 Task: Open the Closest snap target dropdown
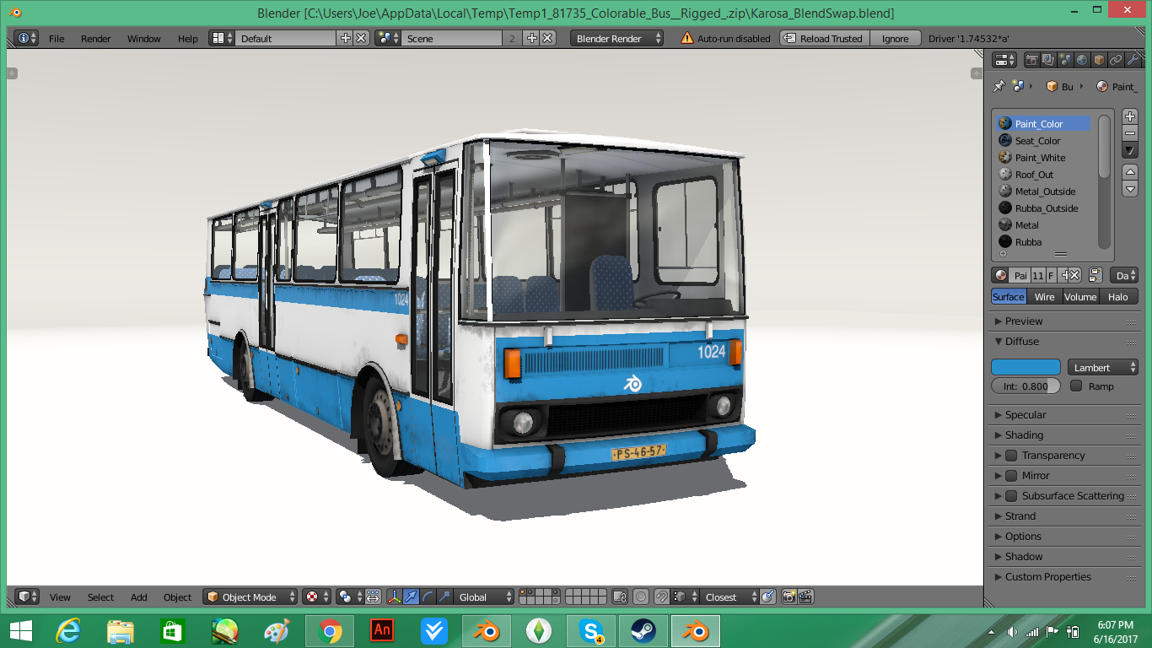(x=729, y=597)
